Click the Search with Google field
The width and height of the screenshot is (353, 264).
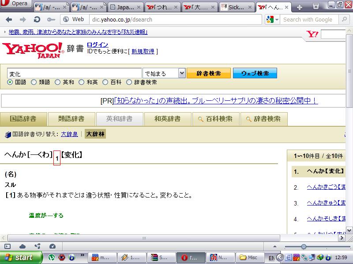[x=309, y=19]
